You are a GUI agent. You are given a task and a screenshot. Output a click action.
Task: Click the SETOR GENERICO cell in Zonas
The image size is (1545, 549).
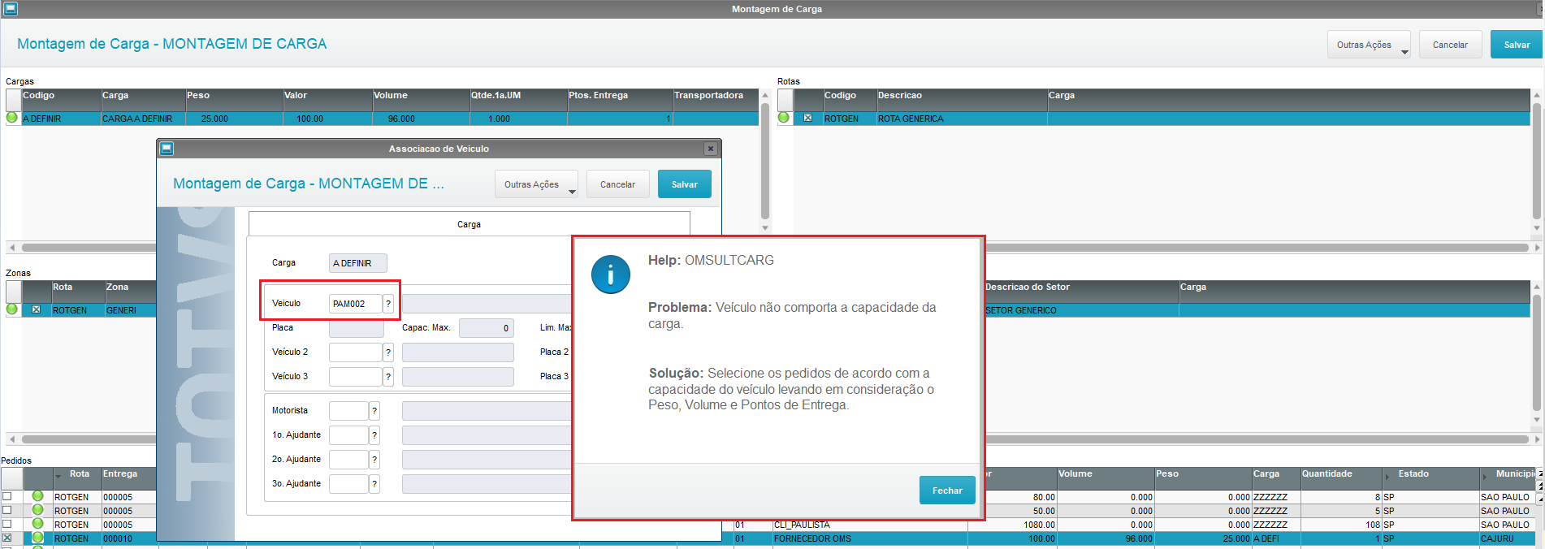pyautogui.click(x=1081, y=310)
